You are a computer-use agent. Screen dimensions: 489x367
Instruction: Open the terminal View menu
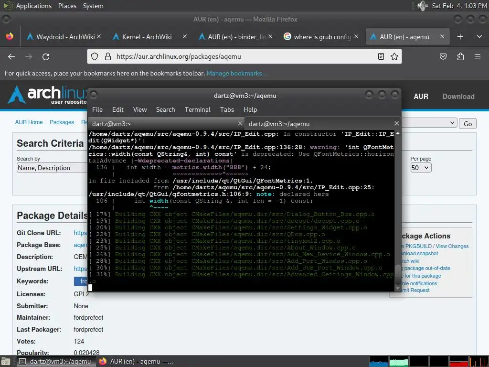(140, 109)
